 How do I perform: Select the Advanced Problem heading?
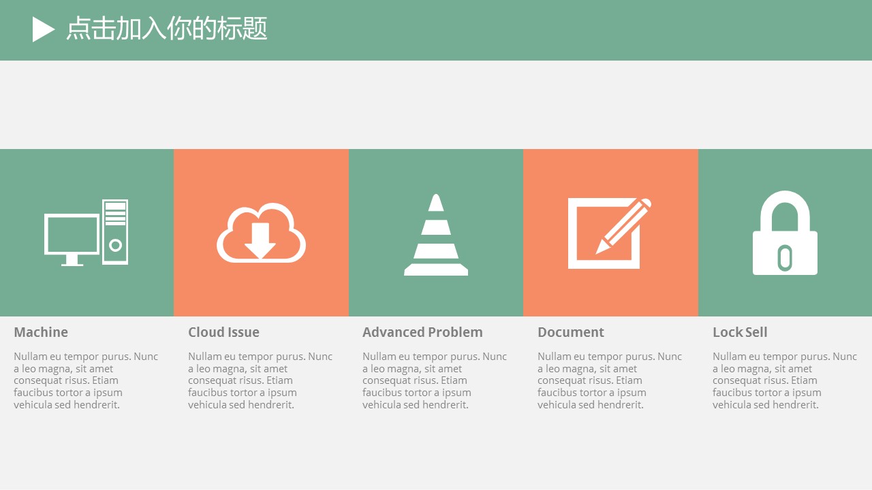tap(422, 332)
